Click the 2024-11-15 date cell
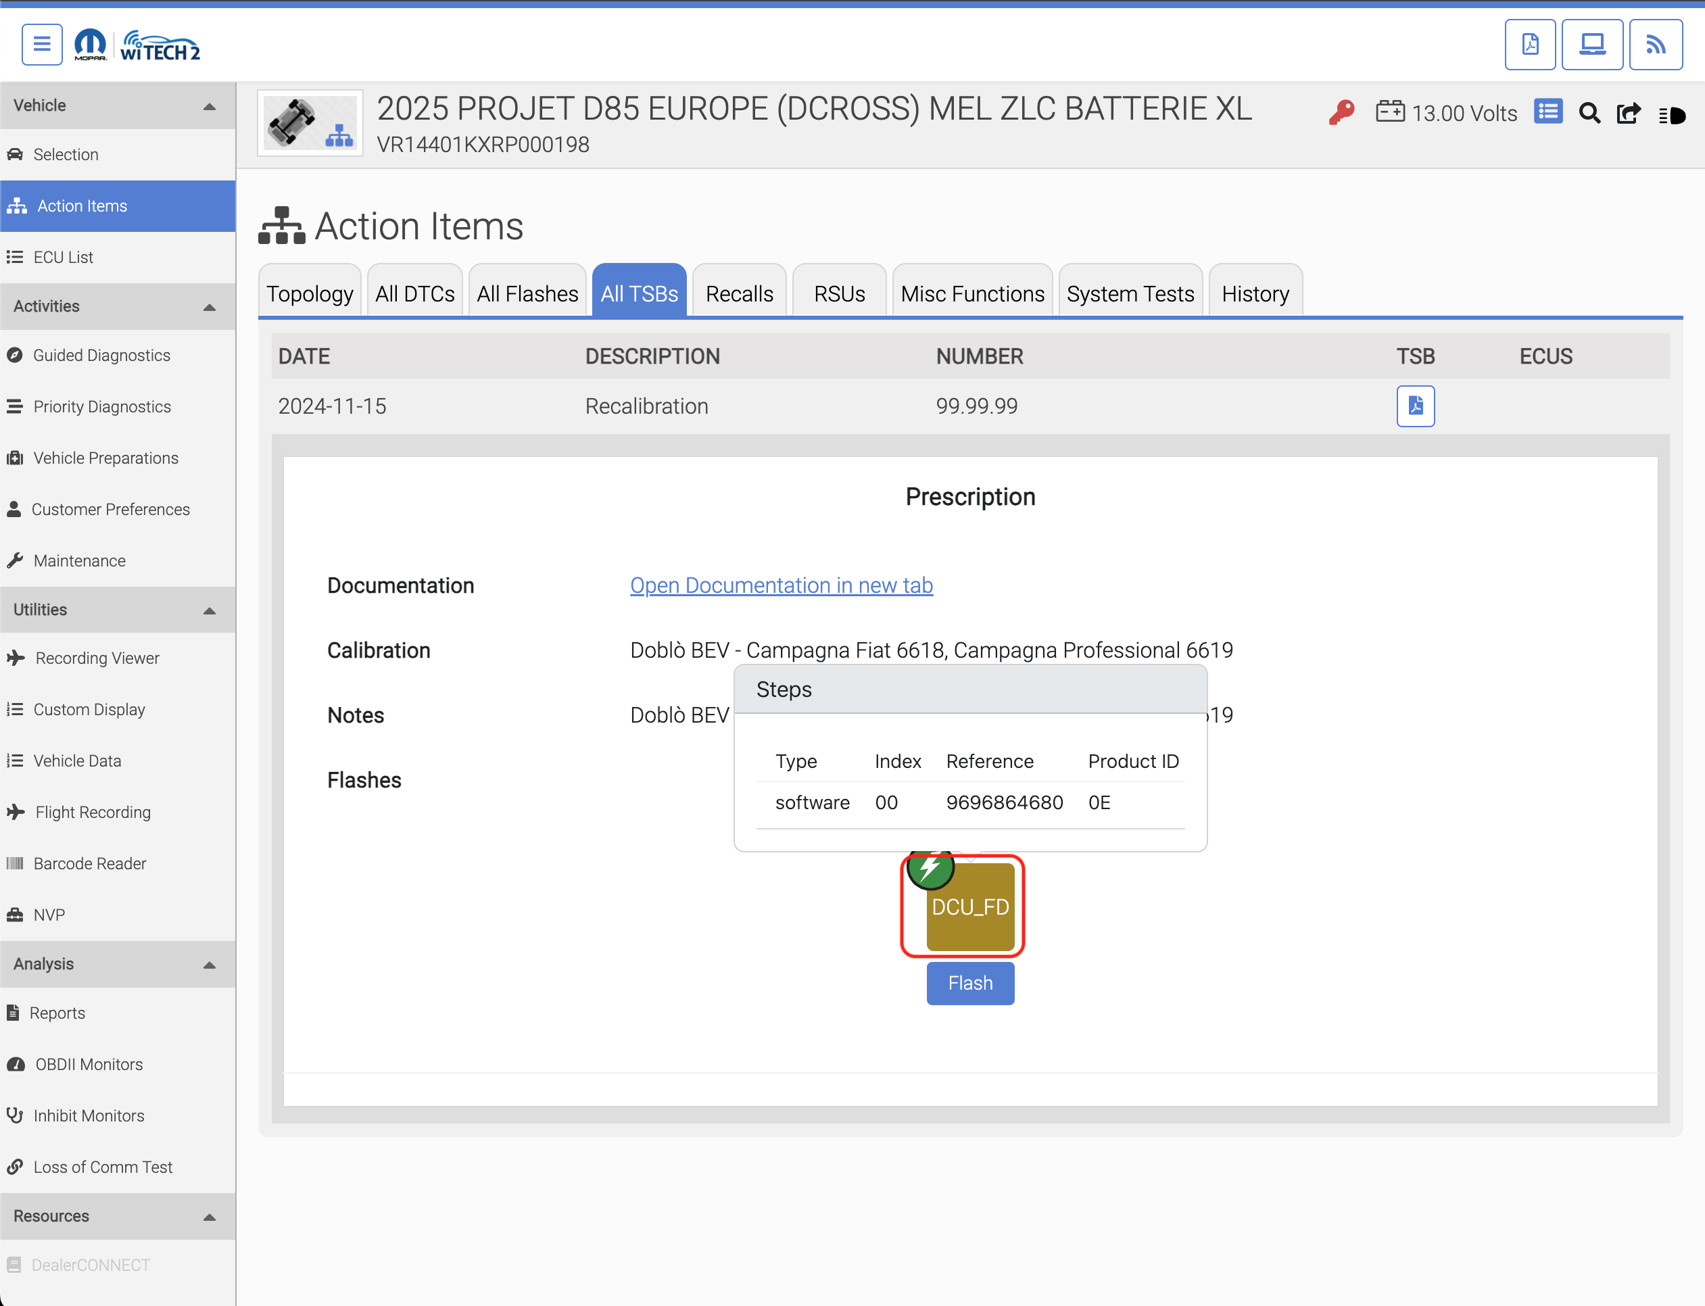Viewport: 1705px width, 1306px height. coord(332,406)
